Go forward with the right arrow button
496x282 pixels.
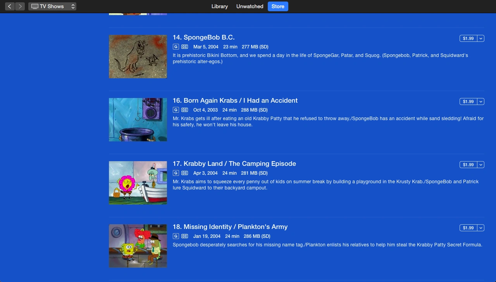point(20,6)
